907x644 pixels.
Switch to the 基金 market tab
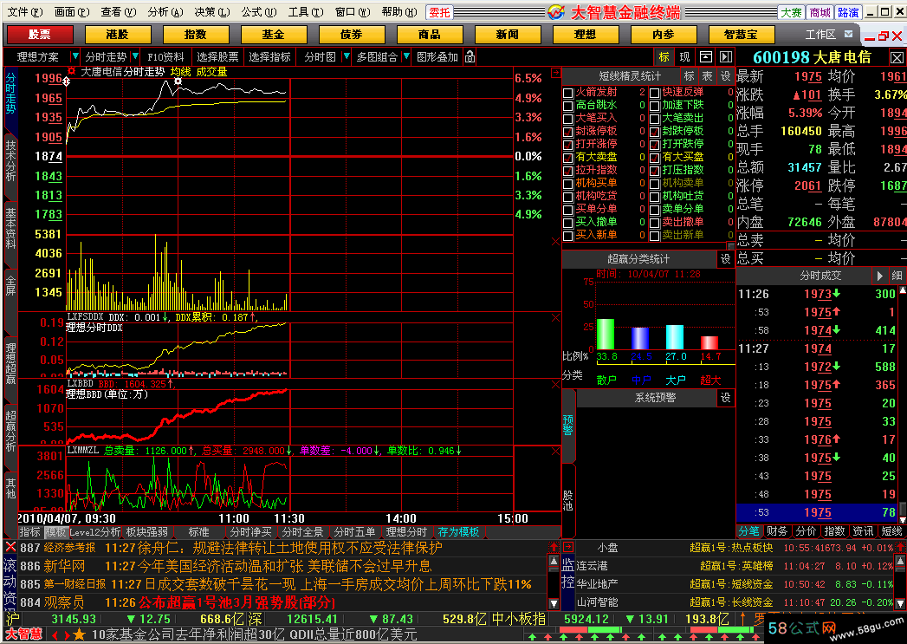click(x=273, y=35)
